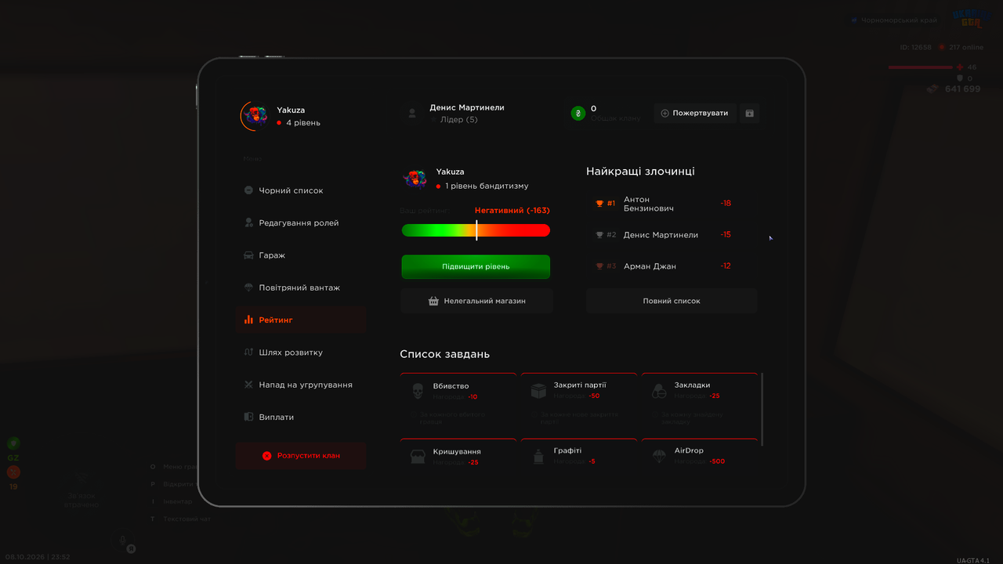Open the Нелегальний магазин shop

coord(476,301)
